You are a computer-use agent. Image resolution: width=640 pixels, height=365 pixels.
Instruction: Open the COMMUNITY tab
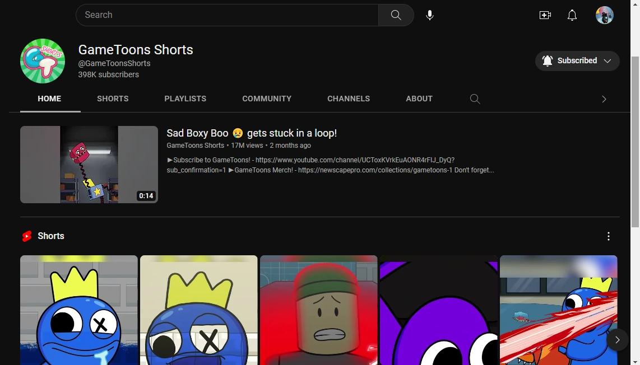[x=267, y=99]
